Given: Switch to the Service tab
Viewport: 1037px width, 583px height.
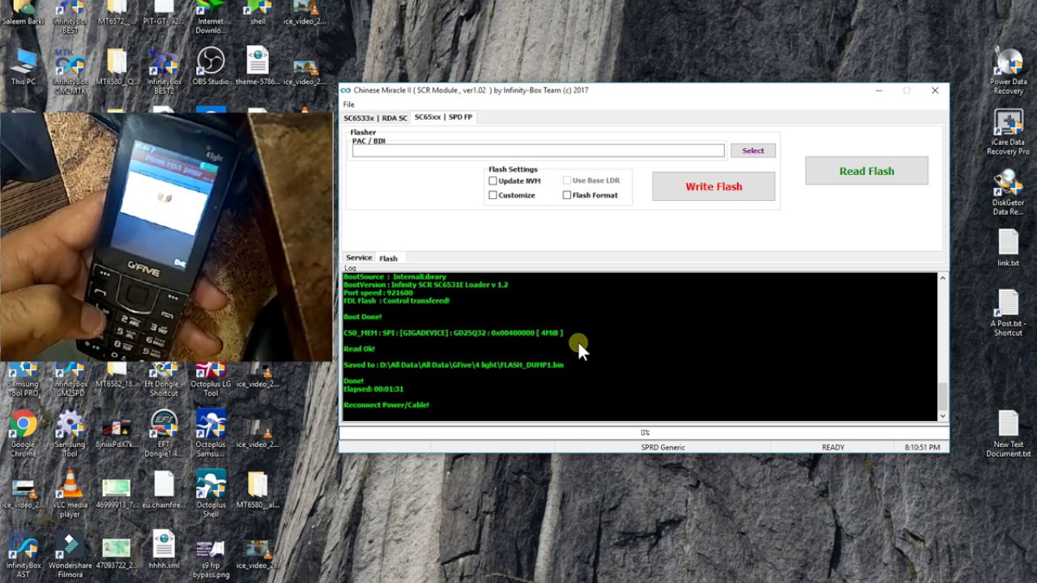Looking at the screenshot, I should [359, 257].
